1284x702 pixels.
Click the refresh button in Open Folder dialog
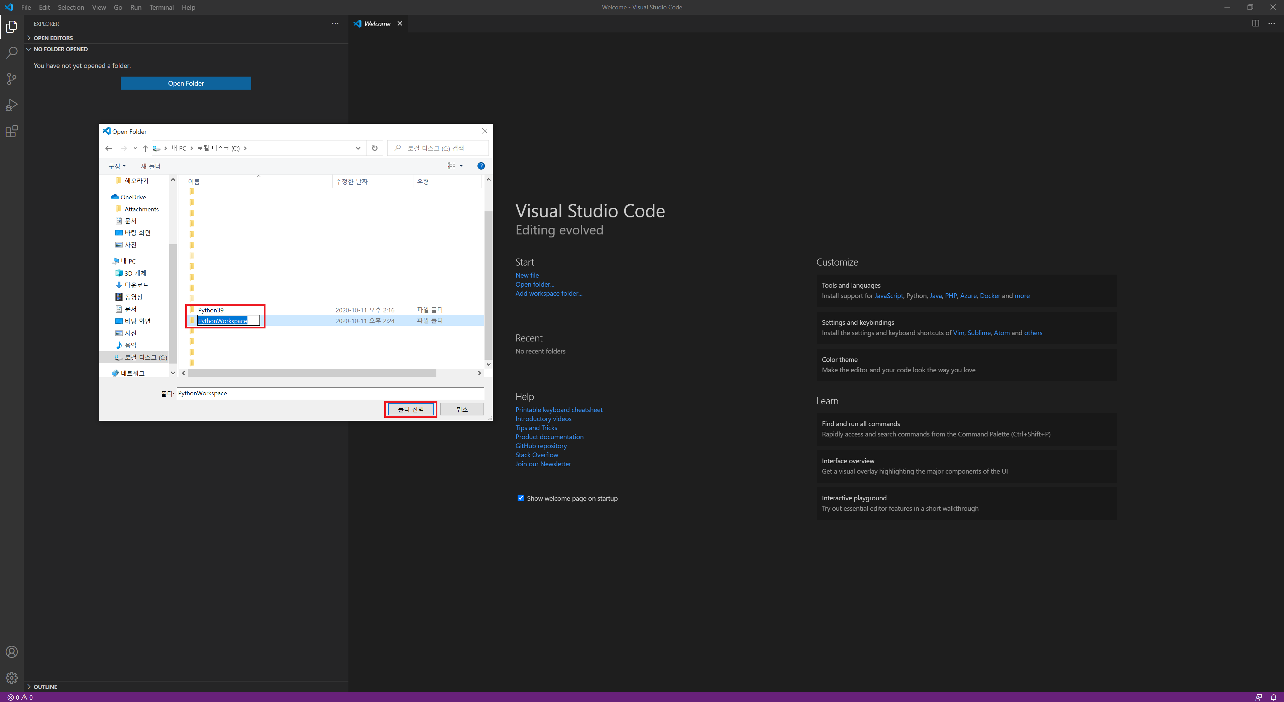coord(374,148)
